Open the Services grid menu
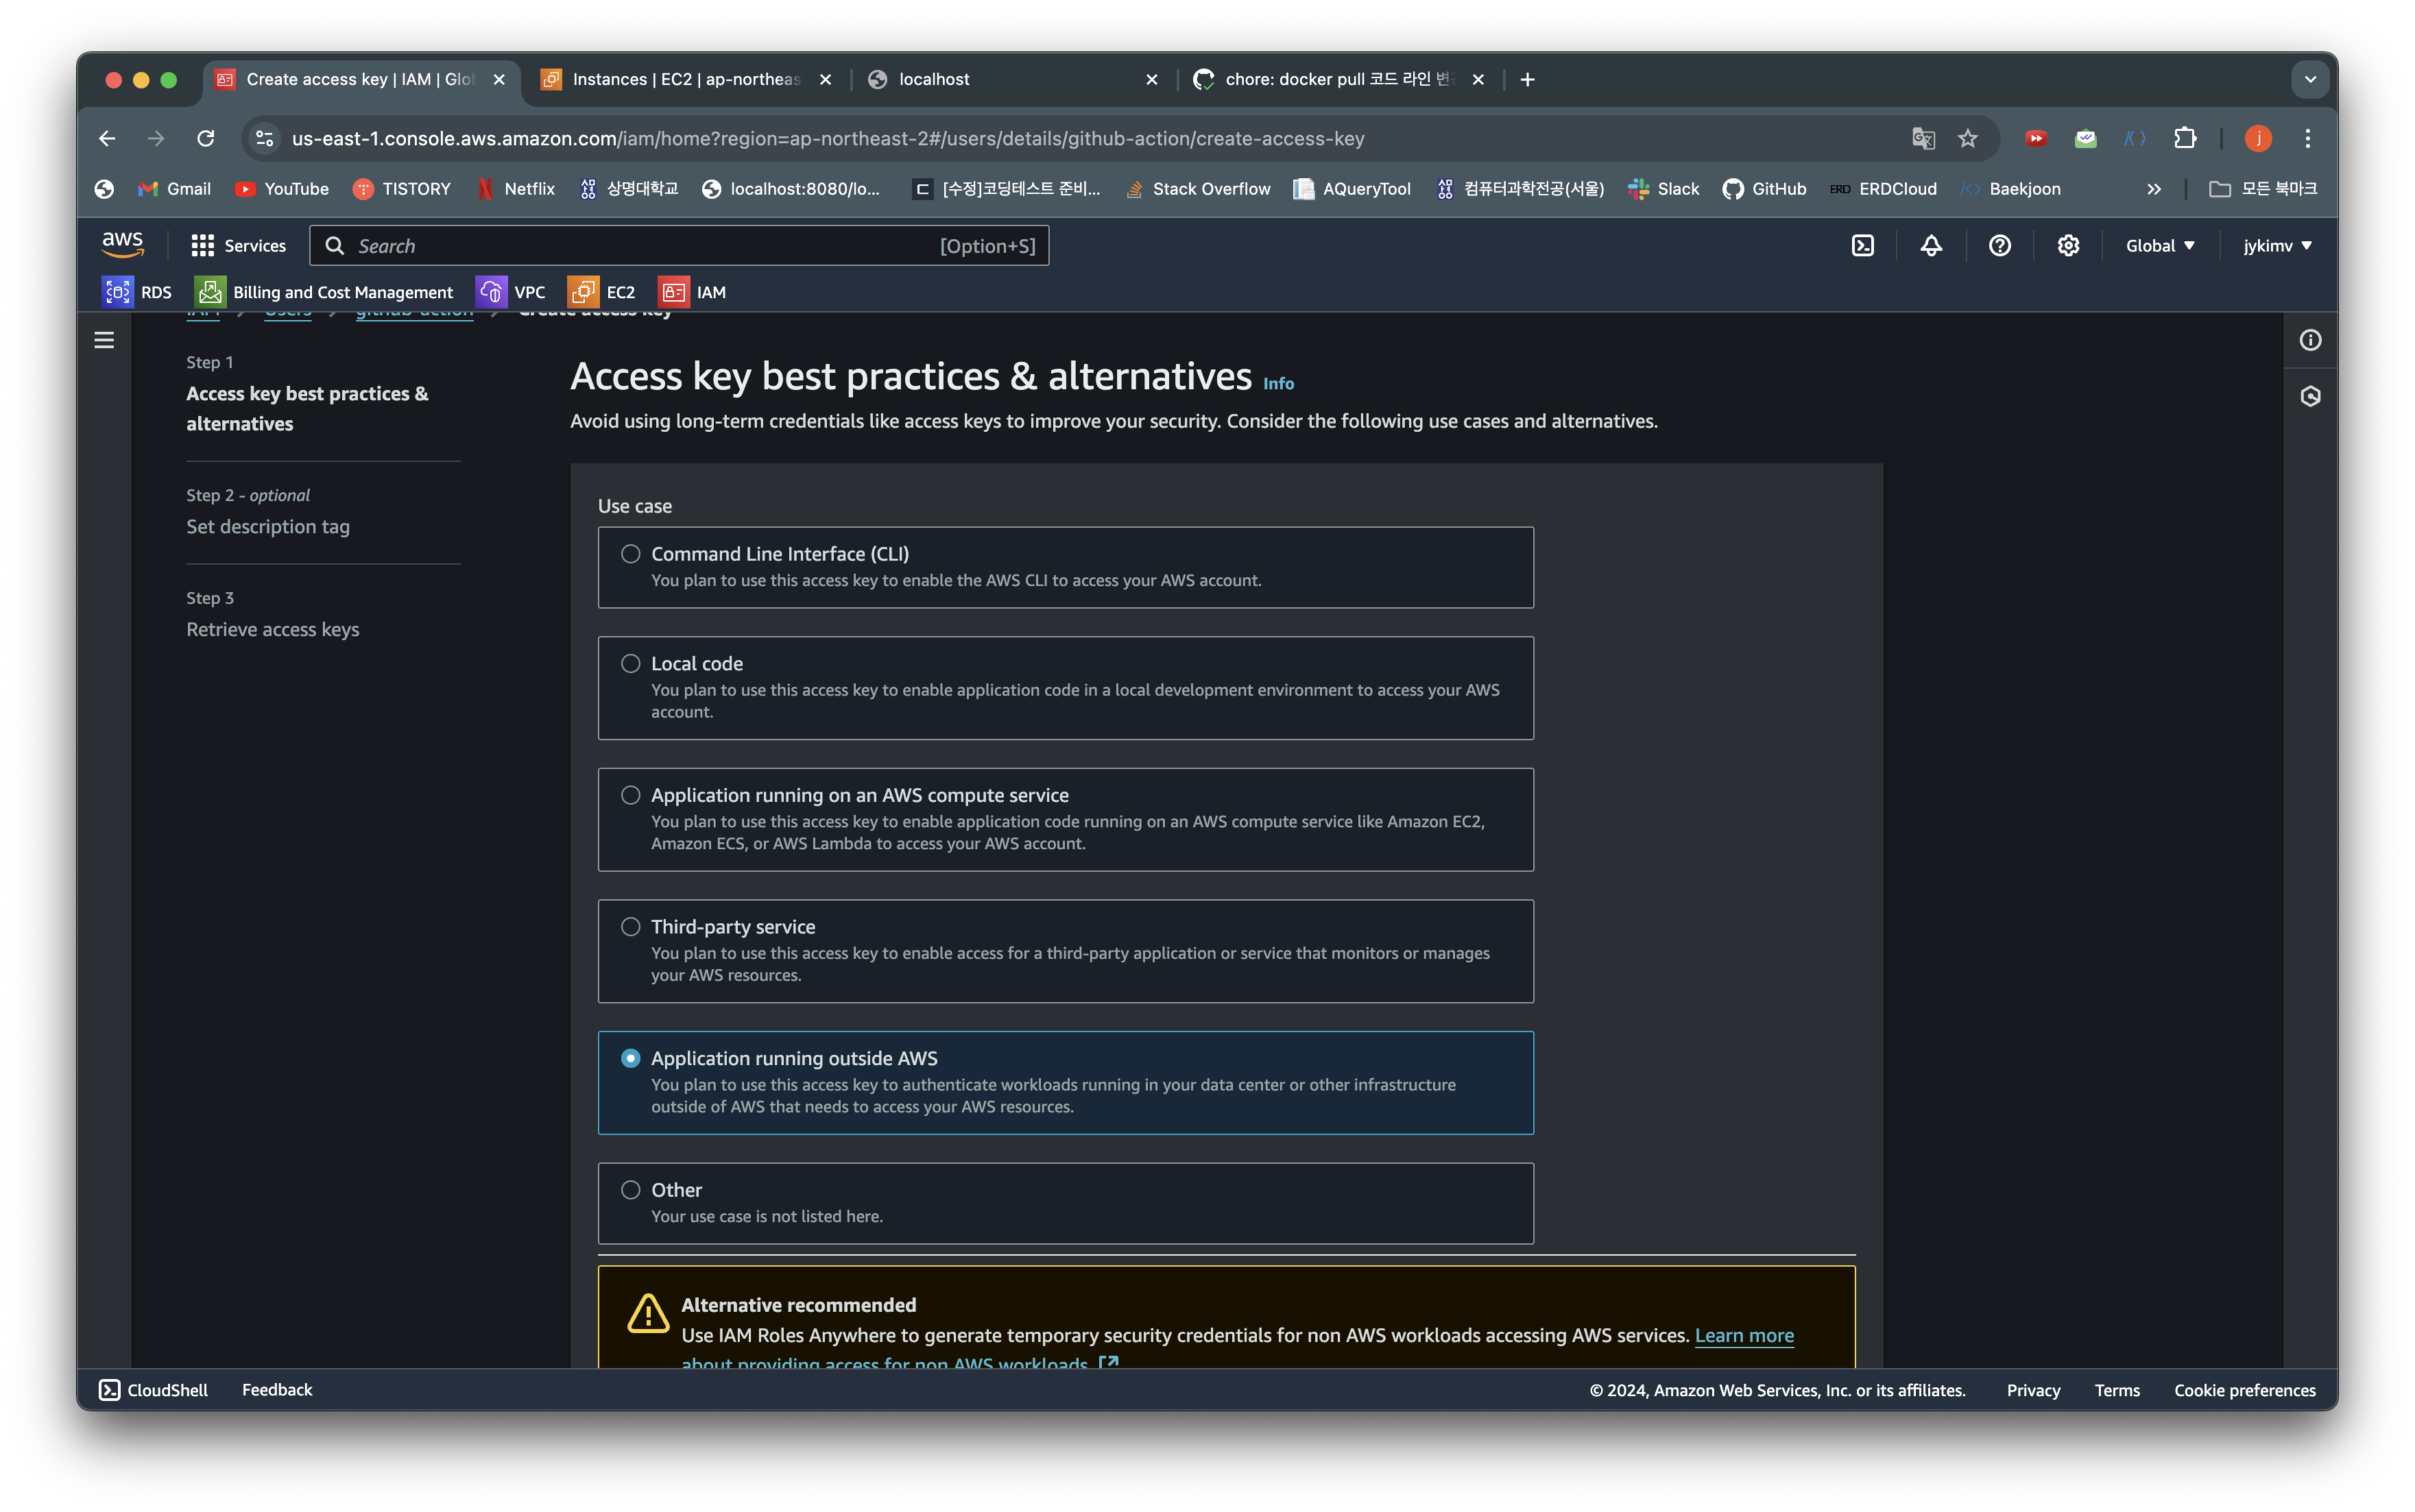 coord(238,246)
